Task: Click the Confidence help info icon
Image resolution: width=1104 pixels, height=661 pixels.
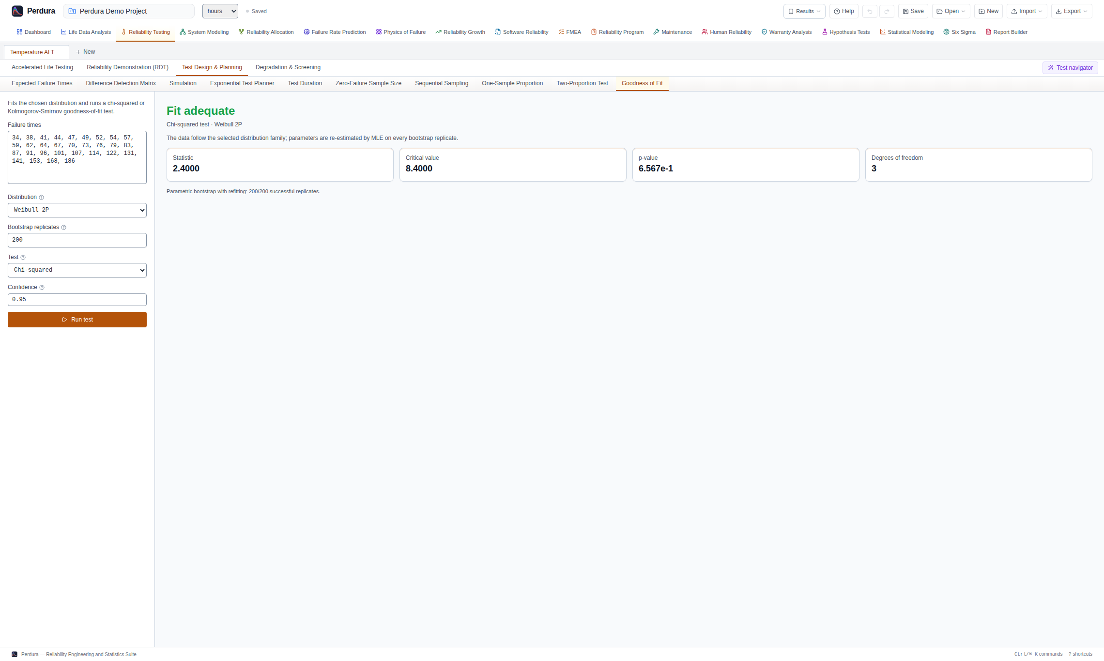Action: coord(42,288)
